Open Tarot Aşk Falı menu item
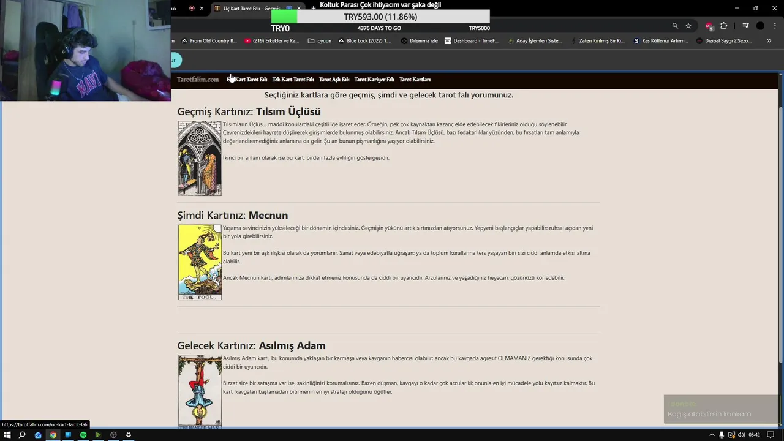The width and height of the screenshot is (784, 441). 334,80
